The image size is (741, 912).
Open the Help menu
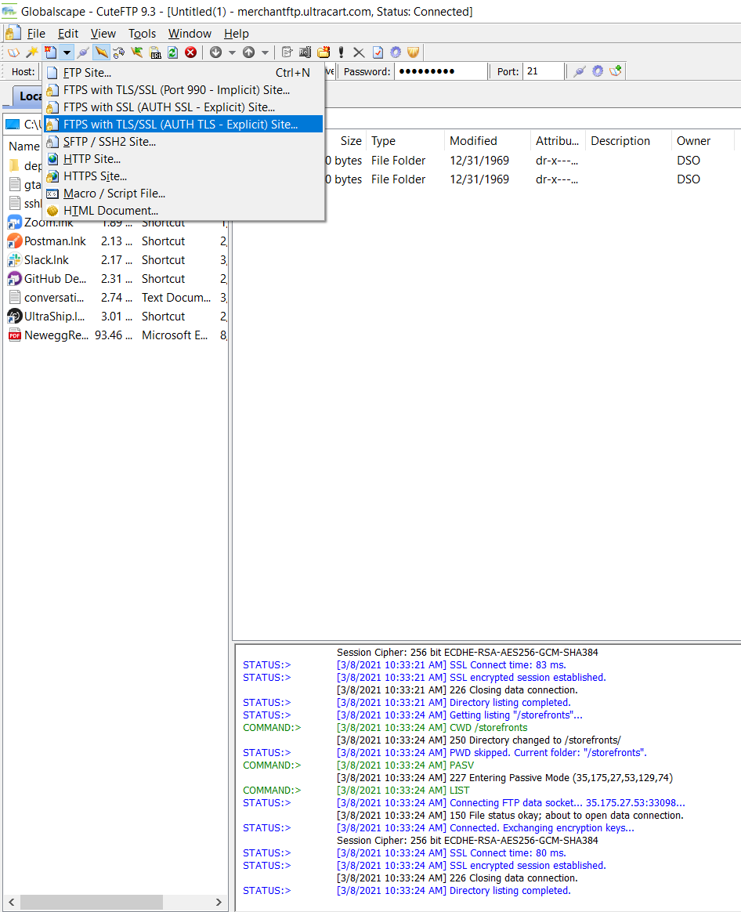point(236,34)
